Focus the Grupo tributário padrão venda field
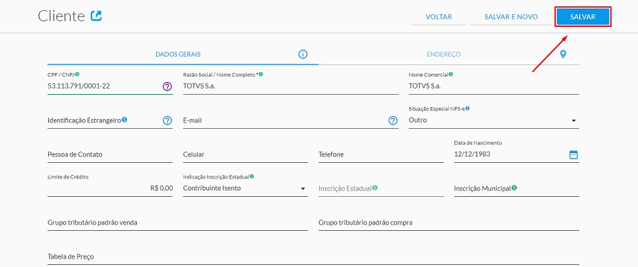Viewport: 638px width, 267px height. coord(178,223)
